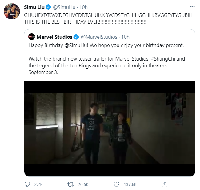
Task: Click the reply speech bubble icon
Action: (x=27, y=184)
